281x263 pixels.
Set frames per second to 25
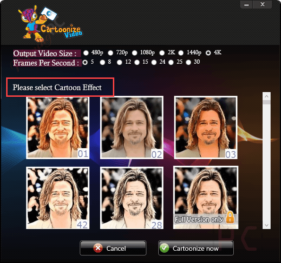pos(171,62)
